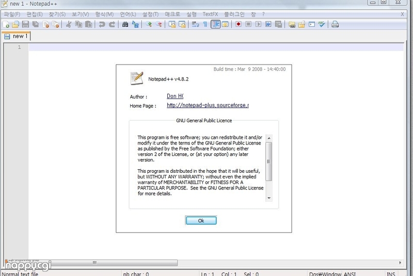Open Replace dialog toolbar icon
Viewport: 413px width, 276px height.
point(135,24)
